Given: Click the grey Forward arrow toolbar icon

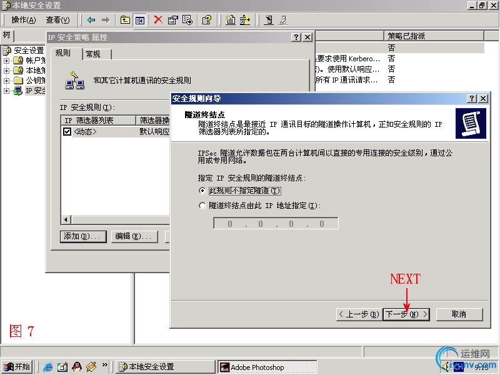Looking at the screenshot, I should click(105, 20).
